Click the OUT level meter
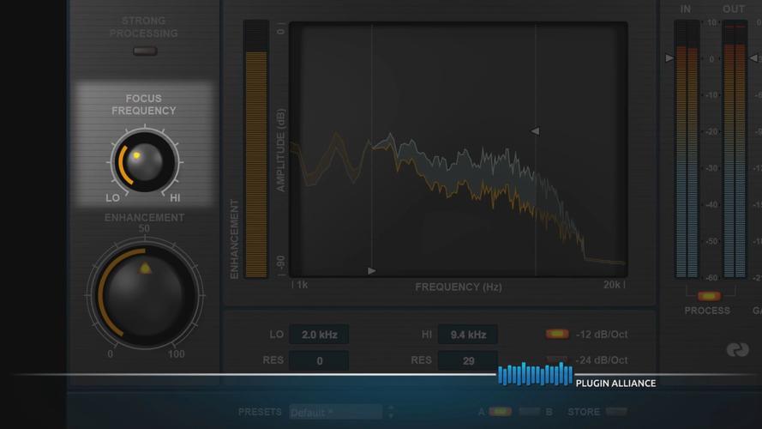Viewport: 762px width, 429px height. (x=735, y=148)
